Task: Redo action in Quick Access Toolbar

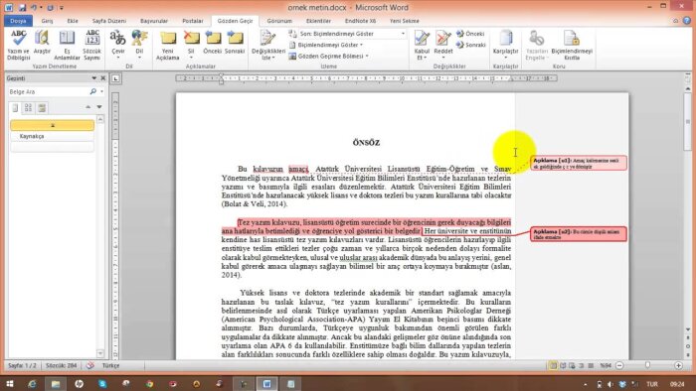Action: point(50,8)
